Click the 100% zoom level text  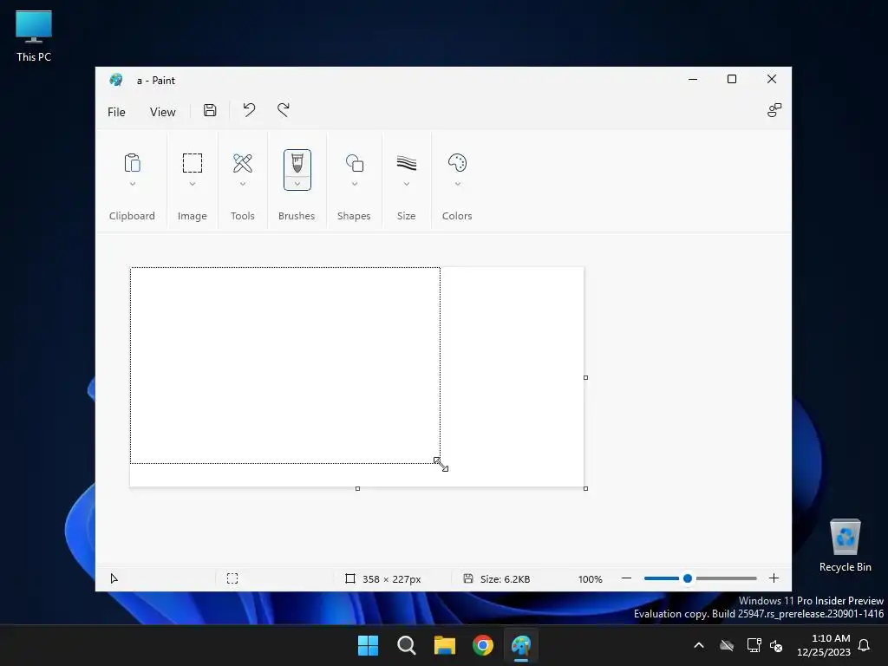click(x=590, y=578)
